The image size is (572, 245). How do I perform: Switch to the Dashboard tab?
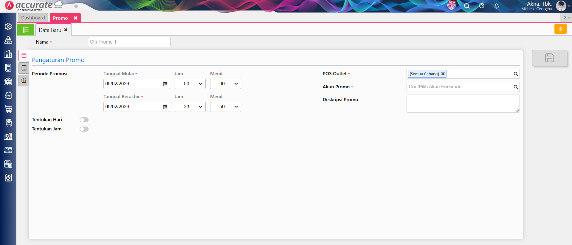tap(33, 18)
